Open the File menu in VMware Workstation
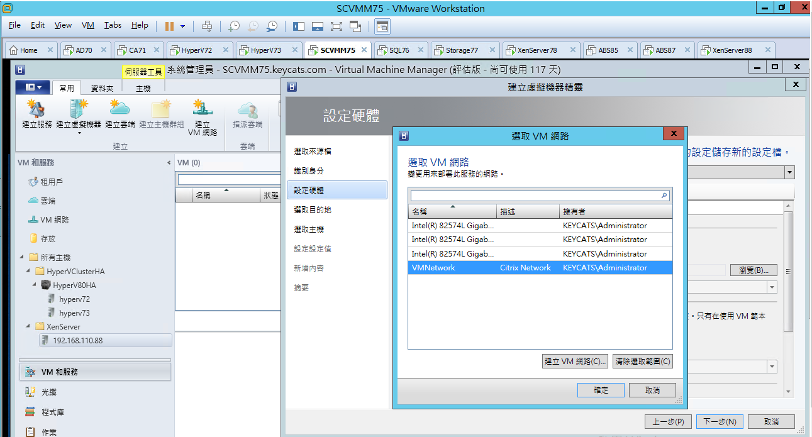 [14, 25]
